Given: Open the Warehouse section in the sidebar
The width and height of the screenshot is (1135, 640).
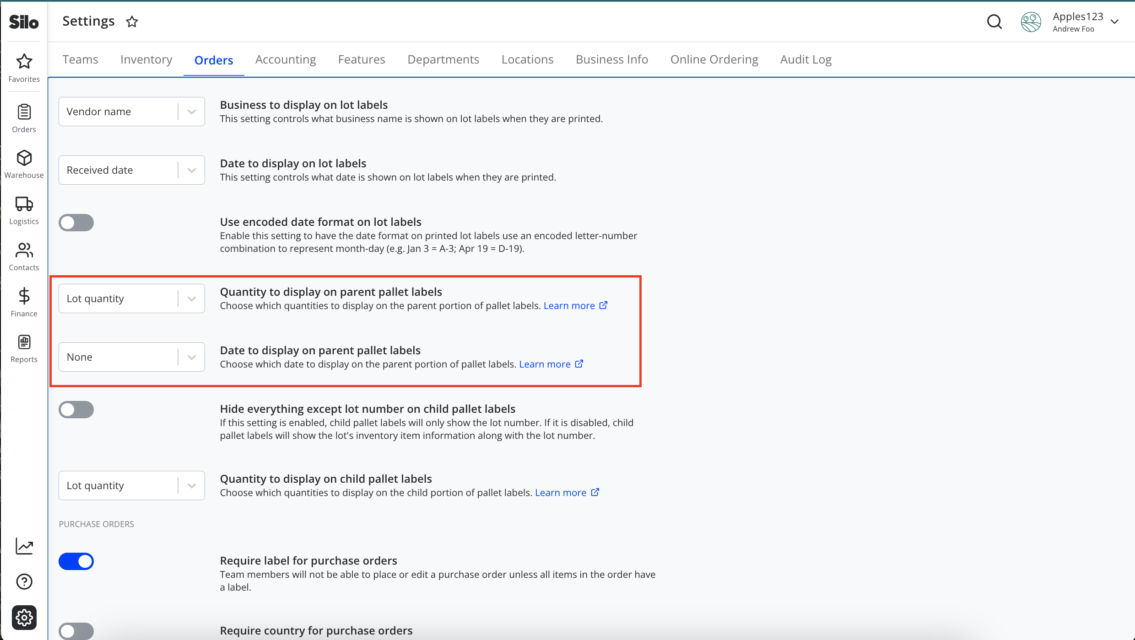Looking at the screenshot, I should point(24,164).
